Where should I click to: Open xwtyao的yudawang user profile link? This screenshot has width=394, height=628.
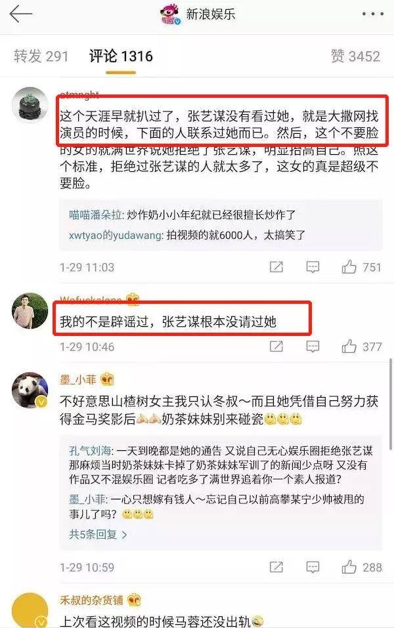[116, 235]
